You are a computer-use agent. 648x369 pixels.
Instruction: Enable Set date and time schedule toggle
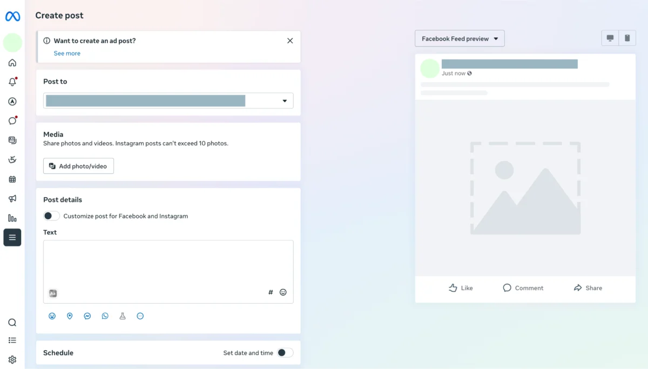[x=285, y=353]
